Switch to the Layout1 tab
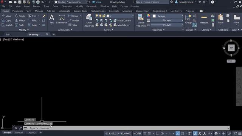This screenshot has height=136, width=242. coord(19,133)
